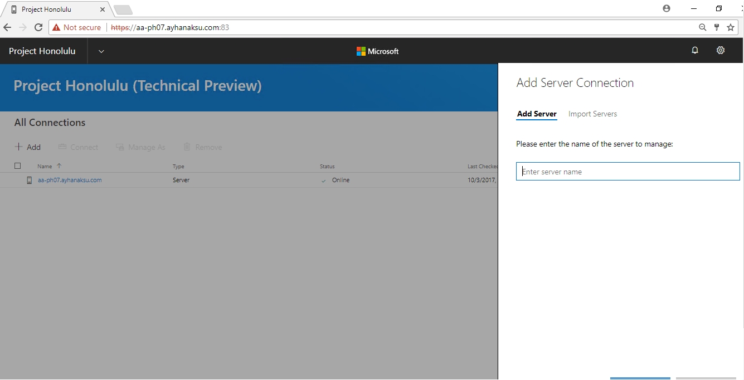
Task: Focus the Enter server name field
Action: 628,172
